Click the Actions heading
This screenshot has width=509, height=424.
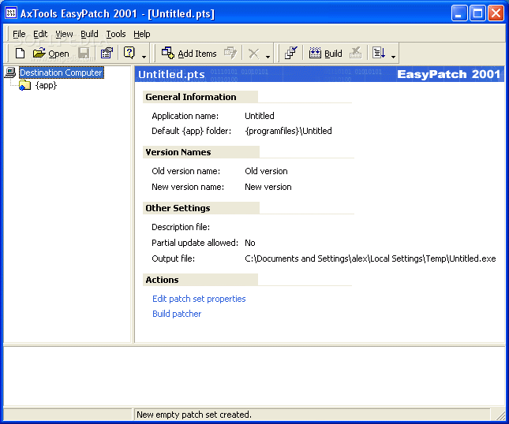(162, 280)
